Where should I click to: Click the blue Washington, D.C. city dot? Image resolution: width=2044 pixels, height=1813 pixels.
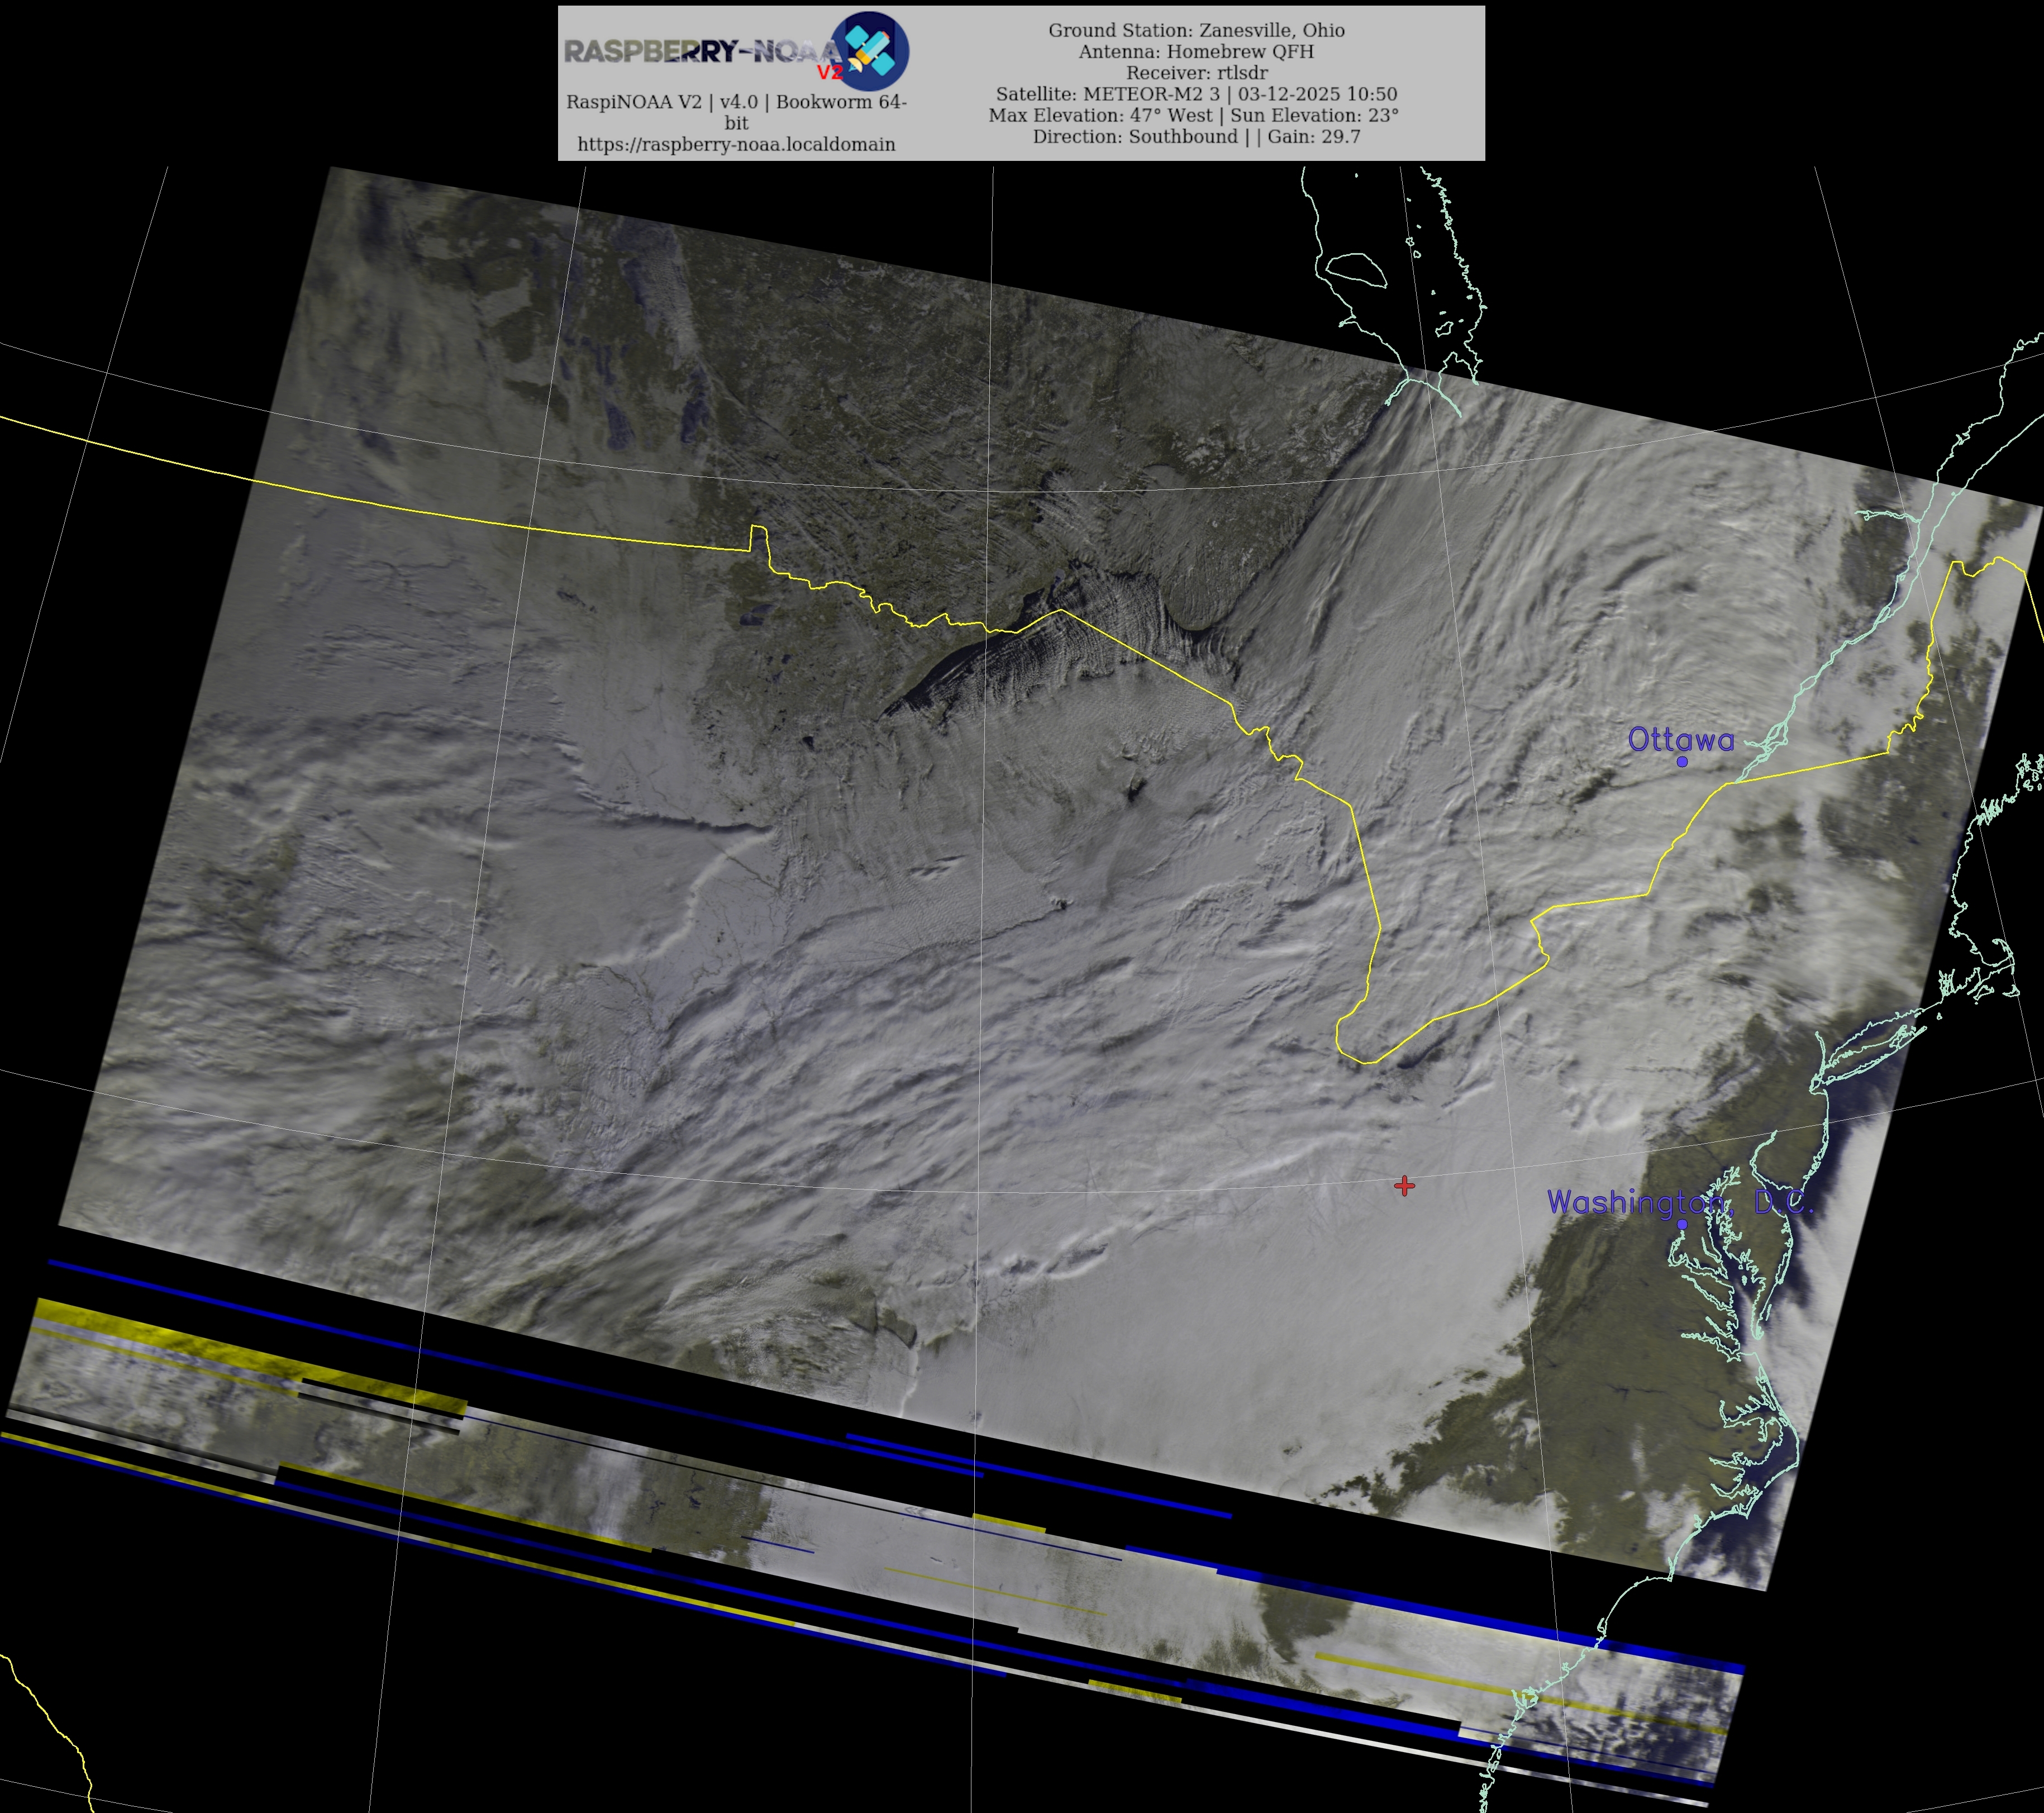1682,1224
